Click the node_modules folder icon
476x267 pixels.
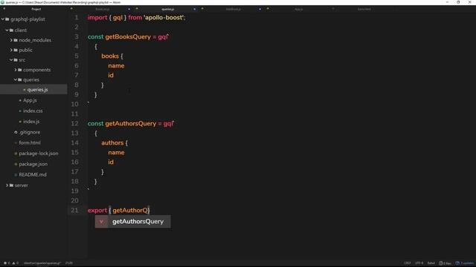(x=16, y=40)
